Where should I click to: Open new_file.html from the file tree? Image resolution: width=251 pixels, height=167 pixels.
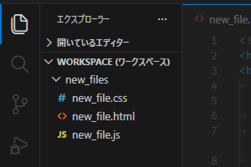(x=103, y=116)
